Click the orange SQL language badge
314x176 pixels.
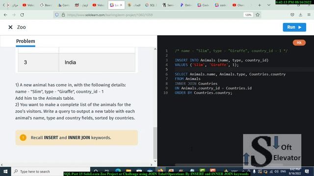point(299,43)
